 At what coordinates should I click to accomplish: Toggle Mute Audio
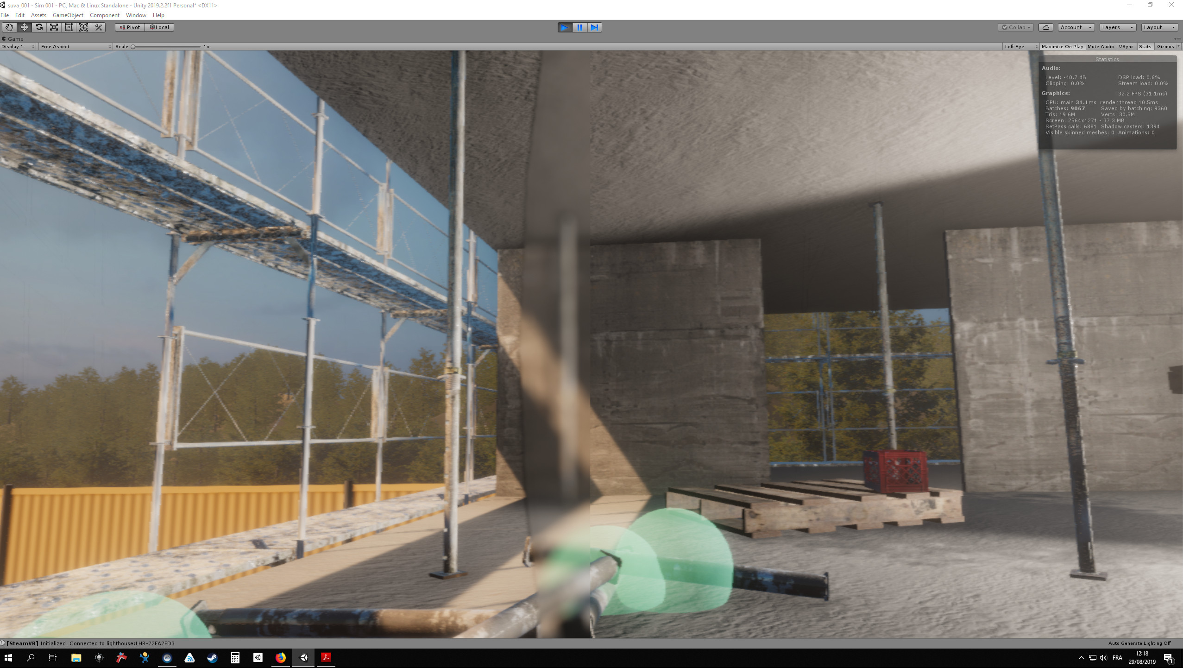click(1100, 46)
